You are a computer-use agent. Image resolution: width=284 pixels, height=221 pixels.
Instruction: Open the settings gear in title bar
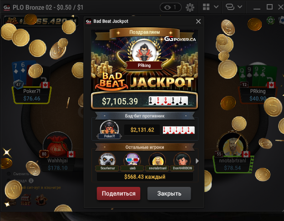pos(190,7)
